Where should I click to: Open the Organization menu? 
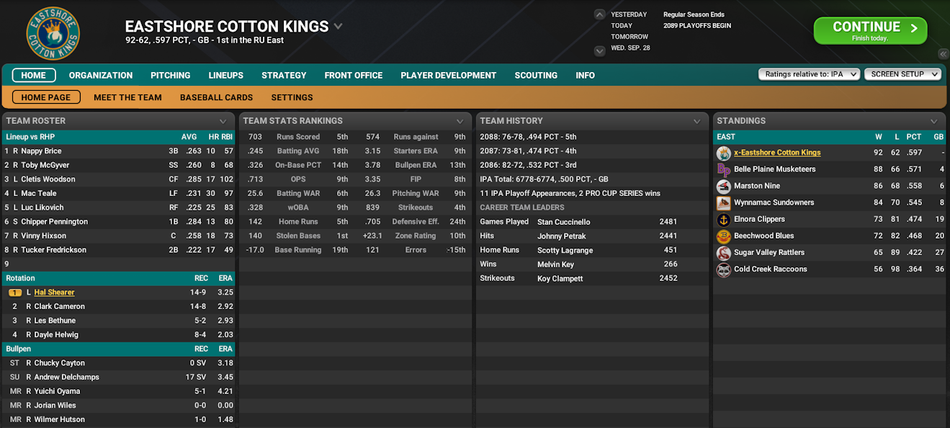tap(101, 75)
